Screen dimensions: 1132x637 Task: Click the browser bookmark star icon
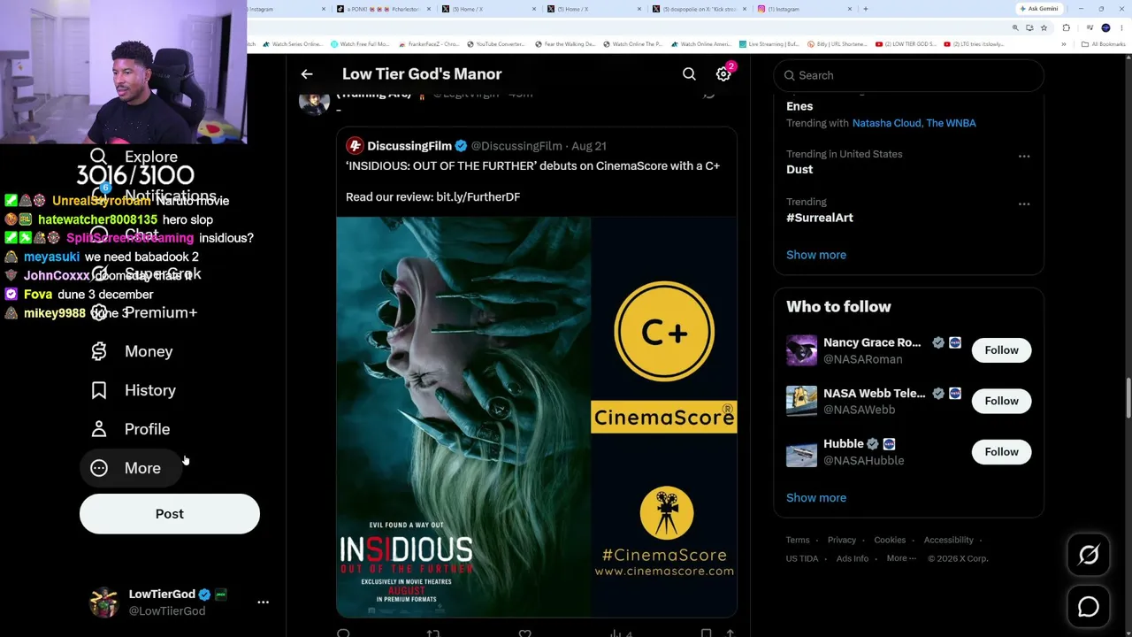[x=1044, y=27]
